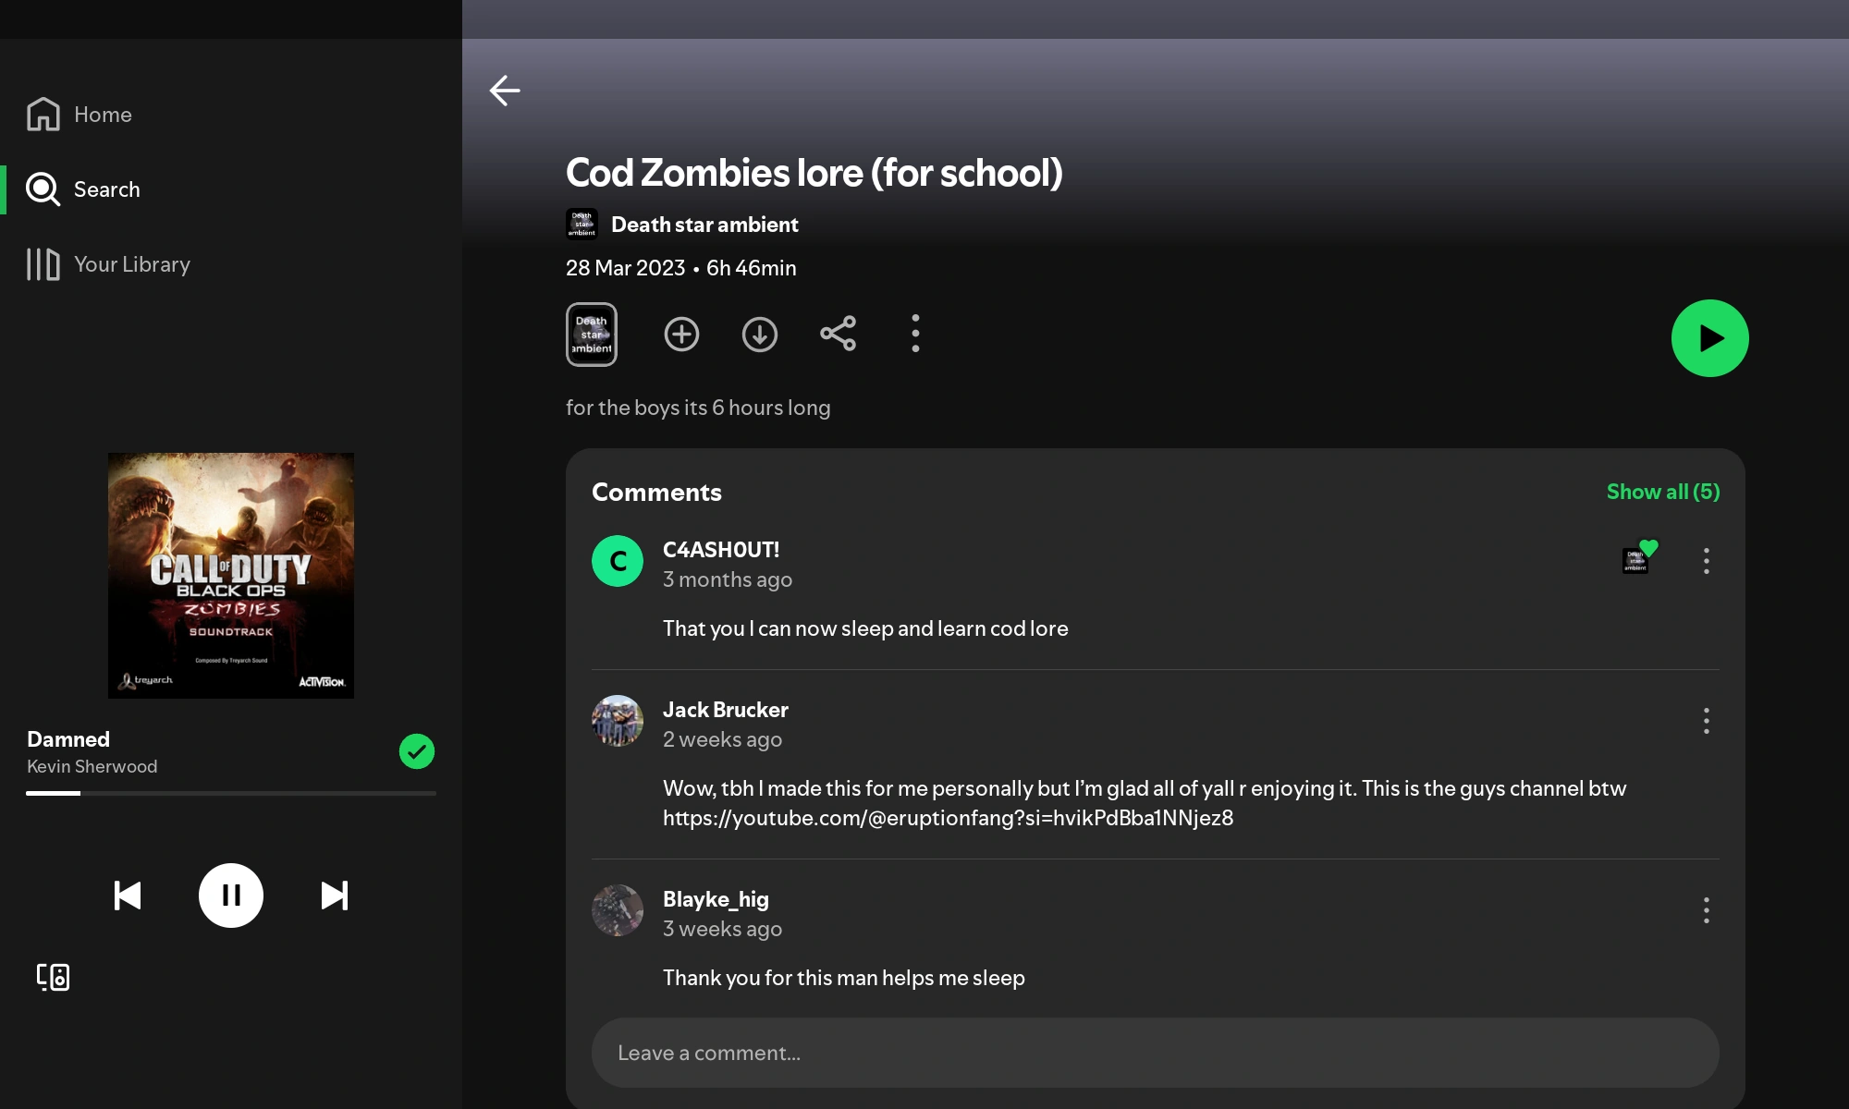
Task: Share the playlist
Action: (838, 334)
